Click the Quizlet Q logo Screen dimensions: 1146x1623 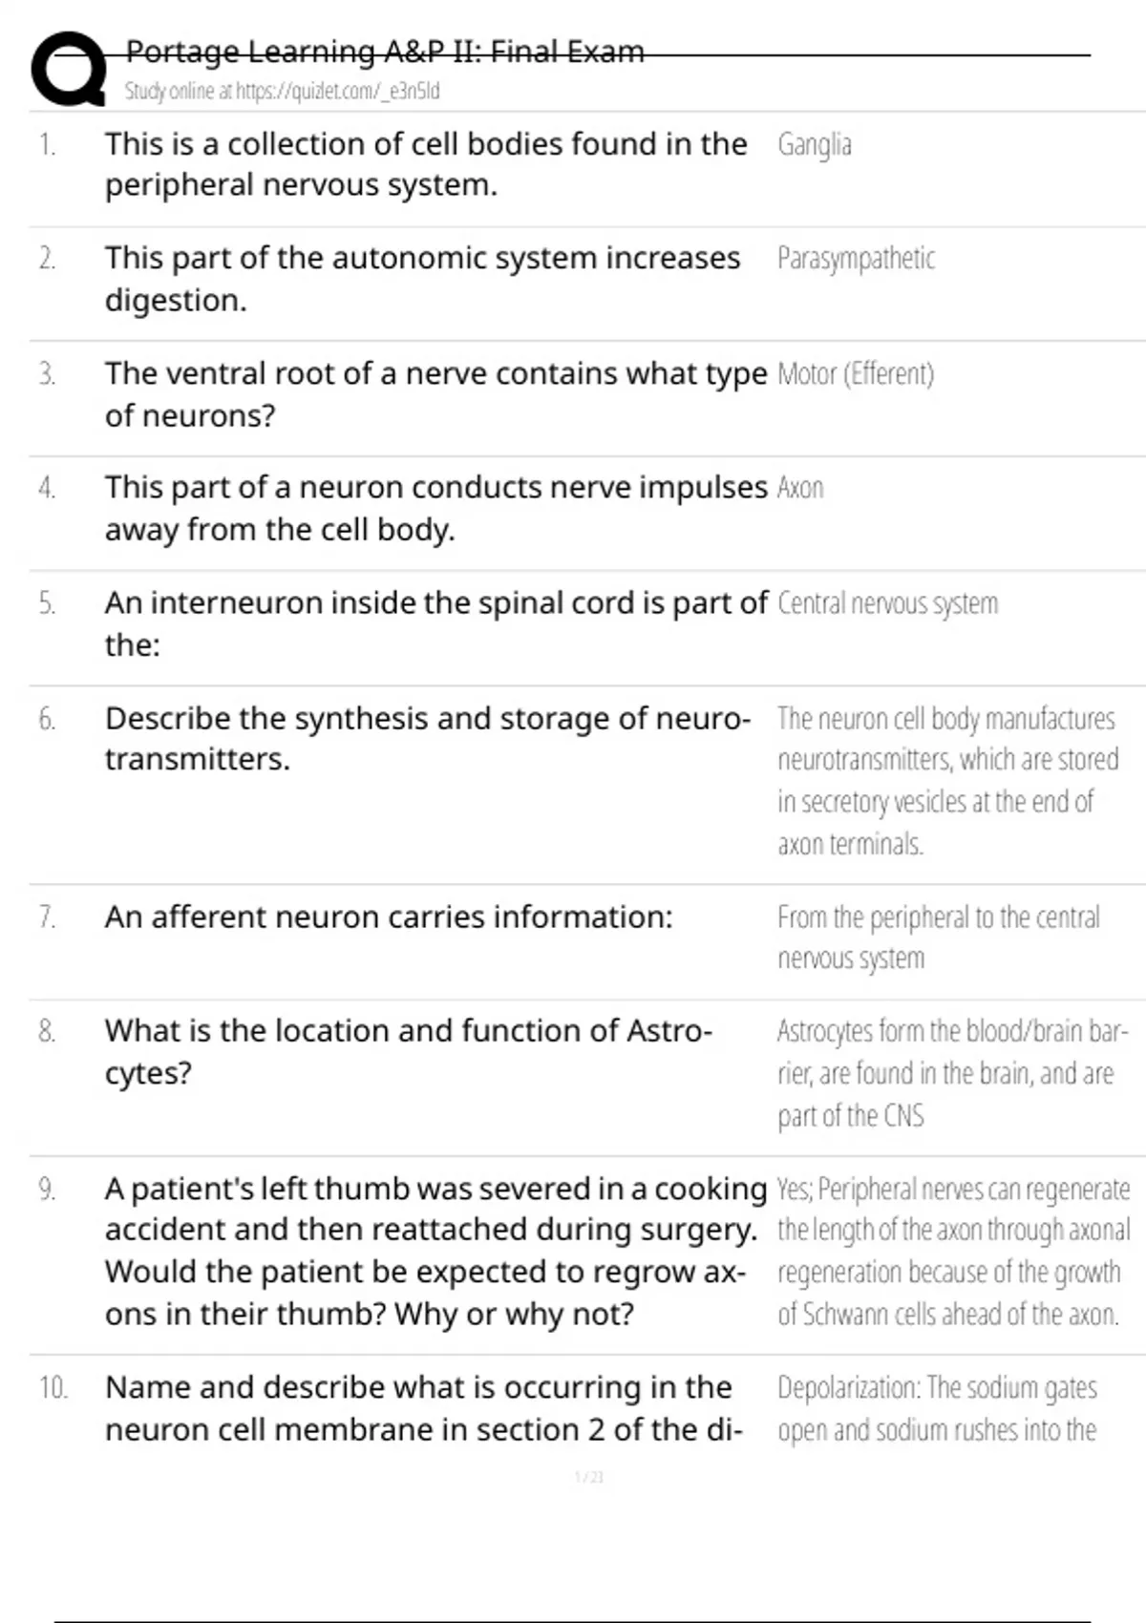tap(68, 69)
